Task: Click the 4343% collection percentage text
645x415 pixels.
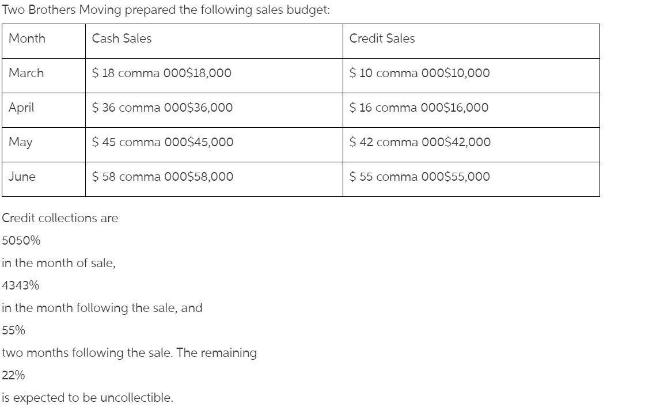Action: tap(21, 285)
